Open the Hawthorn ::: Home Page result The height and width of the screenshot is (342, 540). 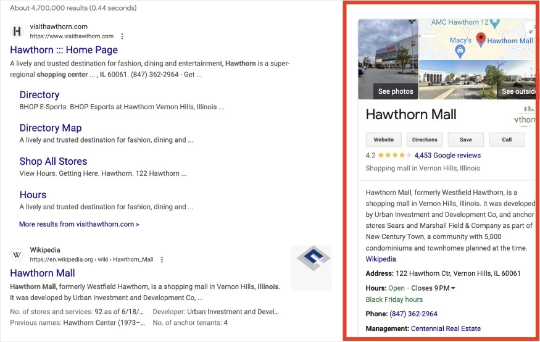pos(64,50)
